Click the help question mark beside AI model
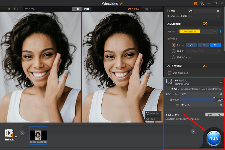The height and width of the screenshot is (150, 225). click(x=220, y=31)
